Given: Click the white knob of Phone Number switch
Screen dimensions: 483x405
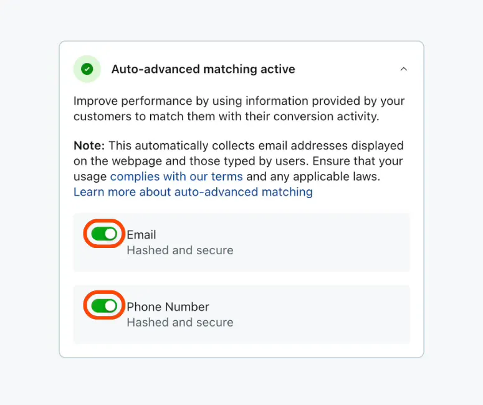Looking at the screenshot, I should click(x=110, y=306).
